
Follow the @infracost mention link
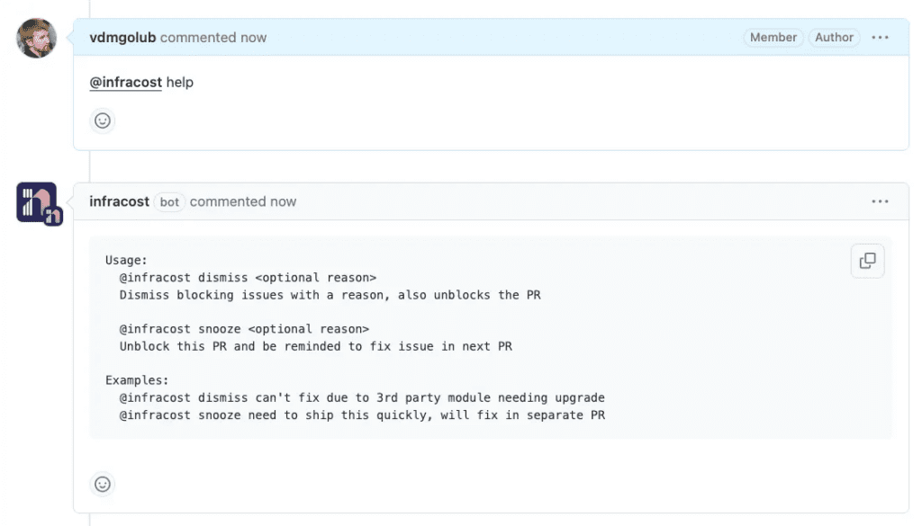[x=125, y=82]
